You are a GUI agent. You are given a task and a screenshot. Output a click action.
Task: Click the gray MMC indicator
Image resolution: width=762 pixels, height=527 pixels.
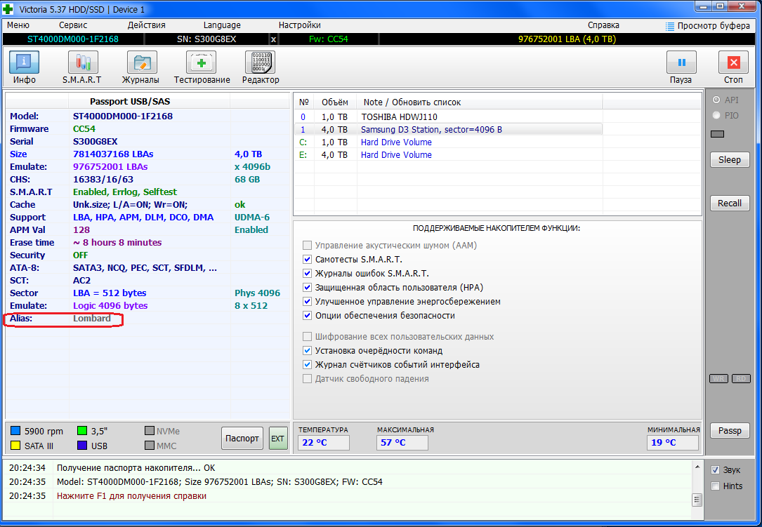point(150,446)
